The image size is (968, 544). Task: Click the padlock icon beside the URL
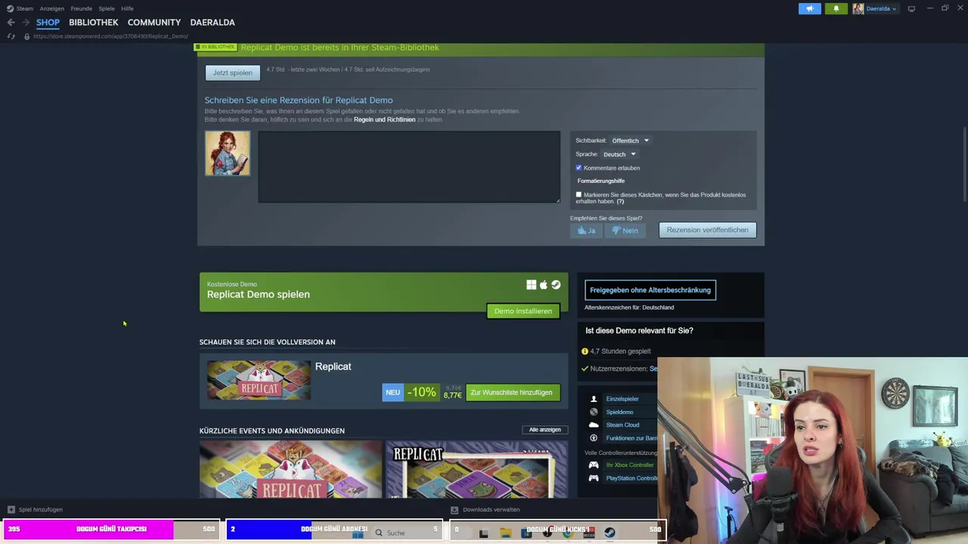point(26,36)
